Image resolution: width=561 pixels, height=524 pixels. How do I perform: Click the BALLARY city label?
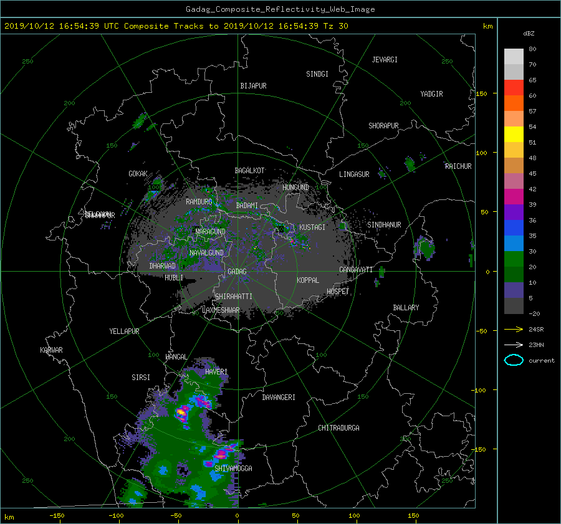(406, 308)
